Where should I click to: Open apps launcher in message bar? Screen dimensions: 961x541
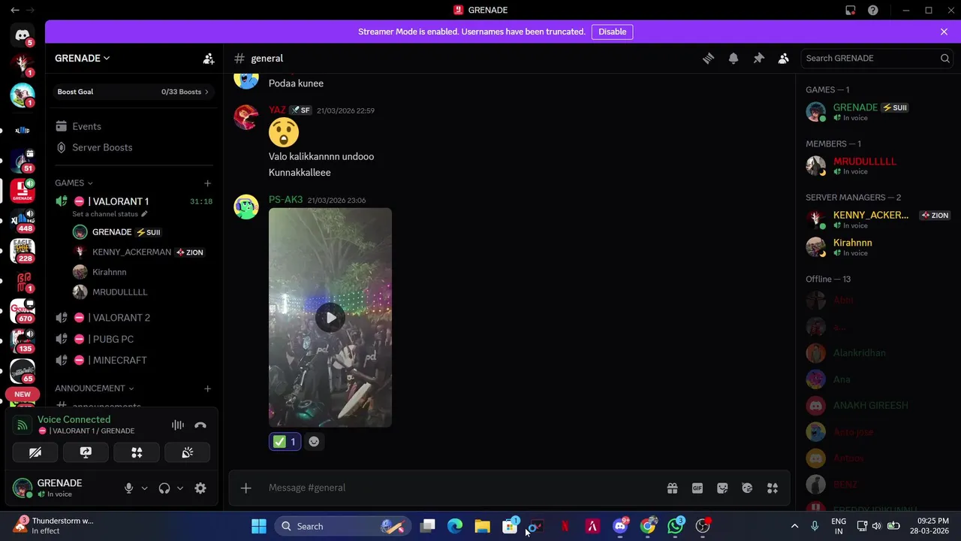[773, 488]
